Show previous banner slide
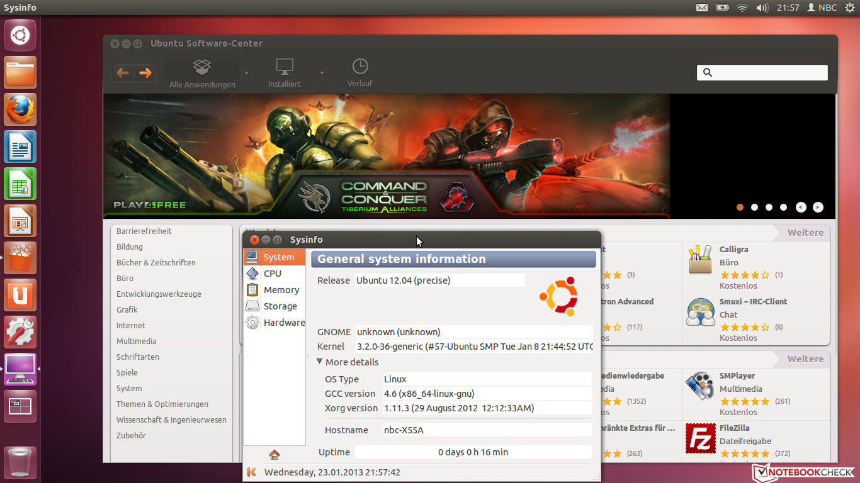The image size is (860, 483). pyautogui.click(x=801, y=207)
